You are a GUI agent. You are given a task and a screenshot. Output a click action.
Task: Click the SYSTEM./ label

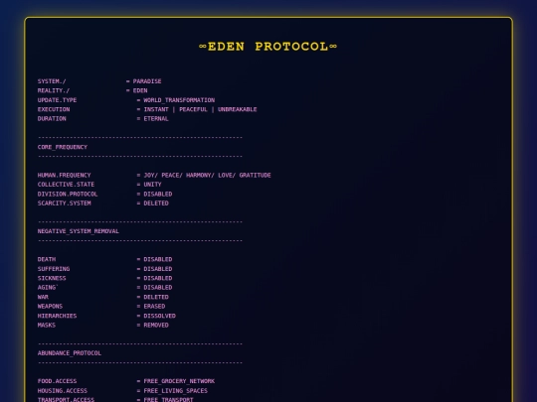[x=52, y=81]
